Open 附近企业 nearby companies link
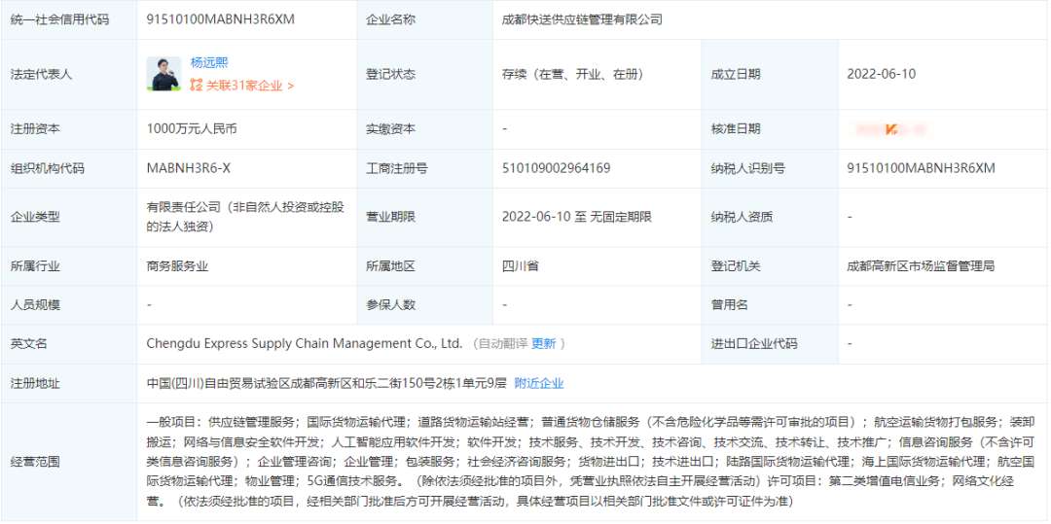The image size is (1051, 524). click(539, 383)
